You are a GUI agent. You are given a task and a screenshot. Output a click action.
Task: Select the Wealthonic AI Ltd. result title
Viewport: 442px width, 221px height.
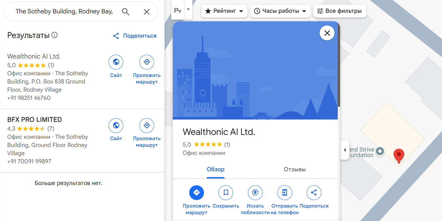34,56
